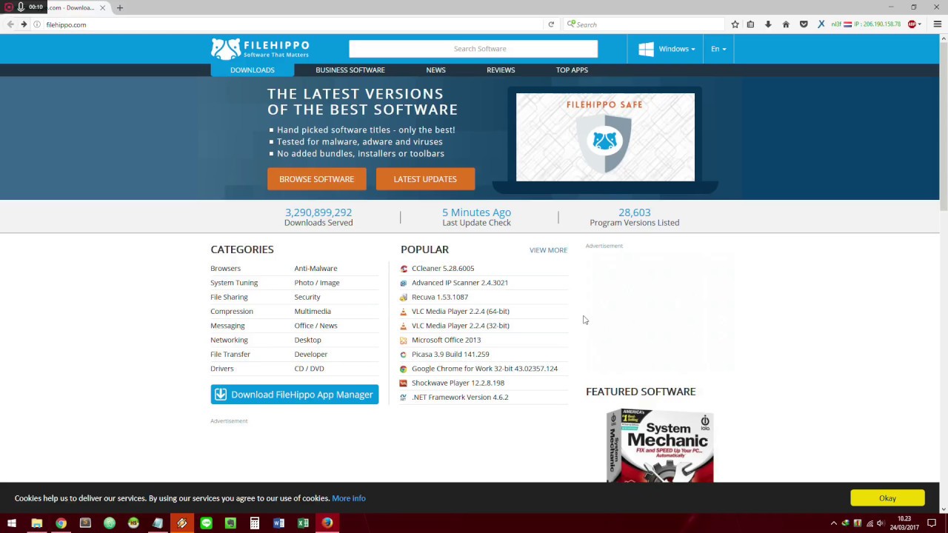This screenshot has width=948, height=533.
Task: Open the bookmarks list icon
Action: click(x=750, y=24)
